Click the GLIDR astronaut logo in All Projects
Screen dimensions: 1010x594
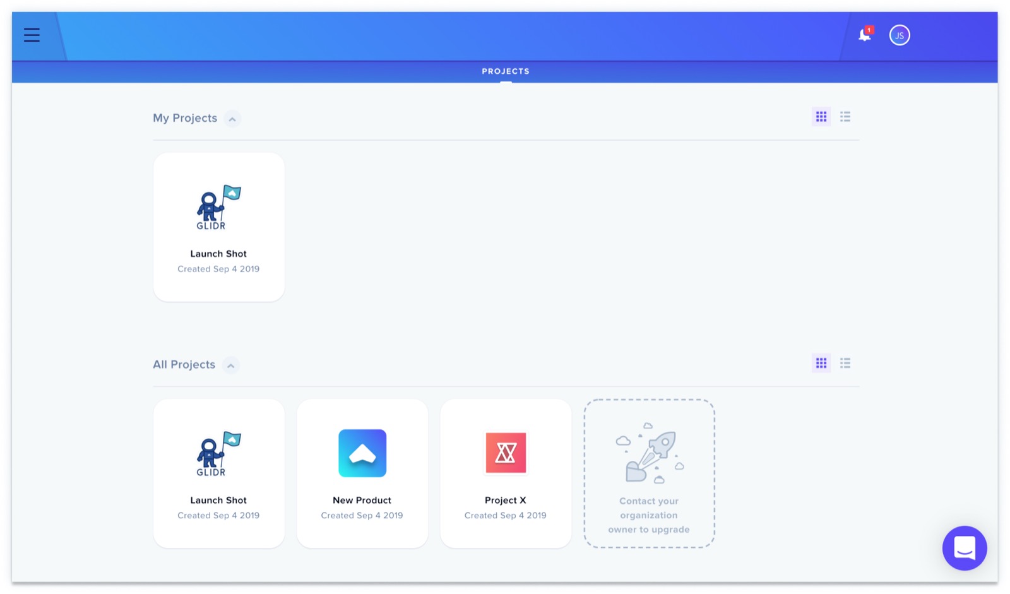pyautogui.click(x=218, y=454)
